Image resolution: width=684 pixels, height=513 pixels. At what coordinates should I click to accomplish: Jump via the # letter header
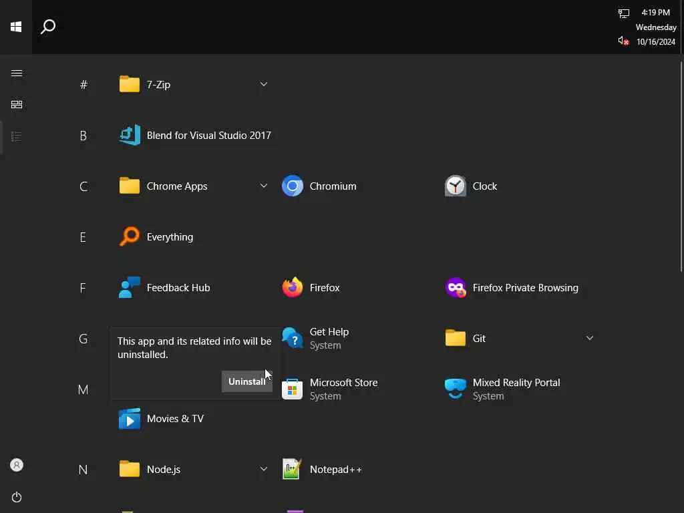[x=83, y=85]
